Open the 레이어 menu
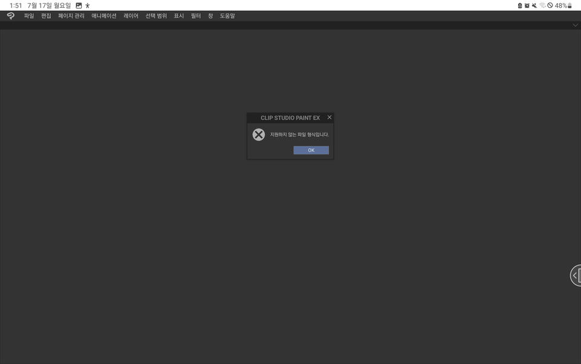 130,16
